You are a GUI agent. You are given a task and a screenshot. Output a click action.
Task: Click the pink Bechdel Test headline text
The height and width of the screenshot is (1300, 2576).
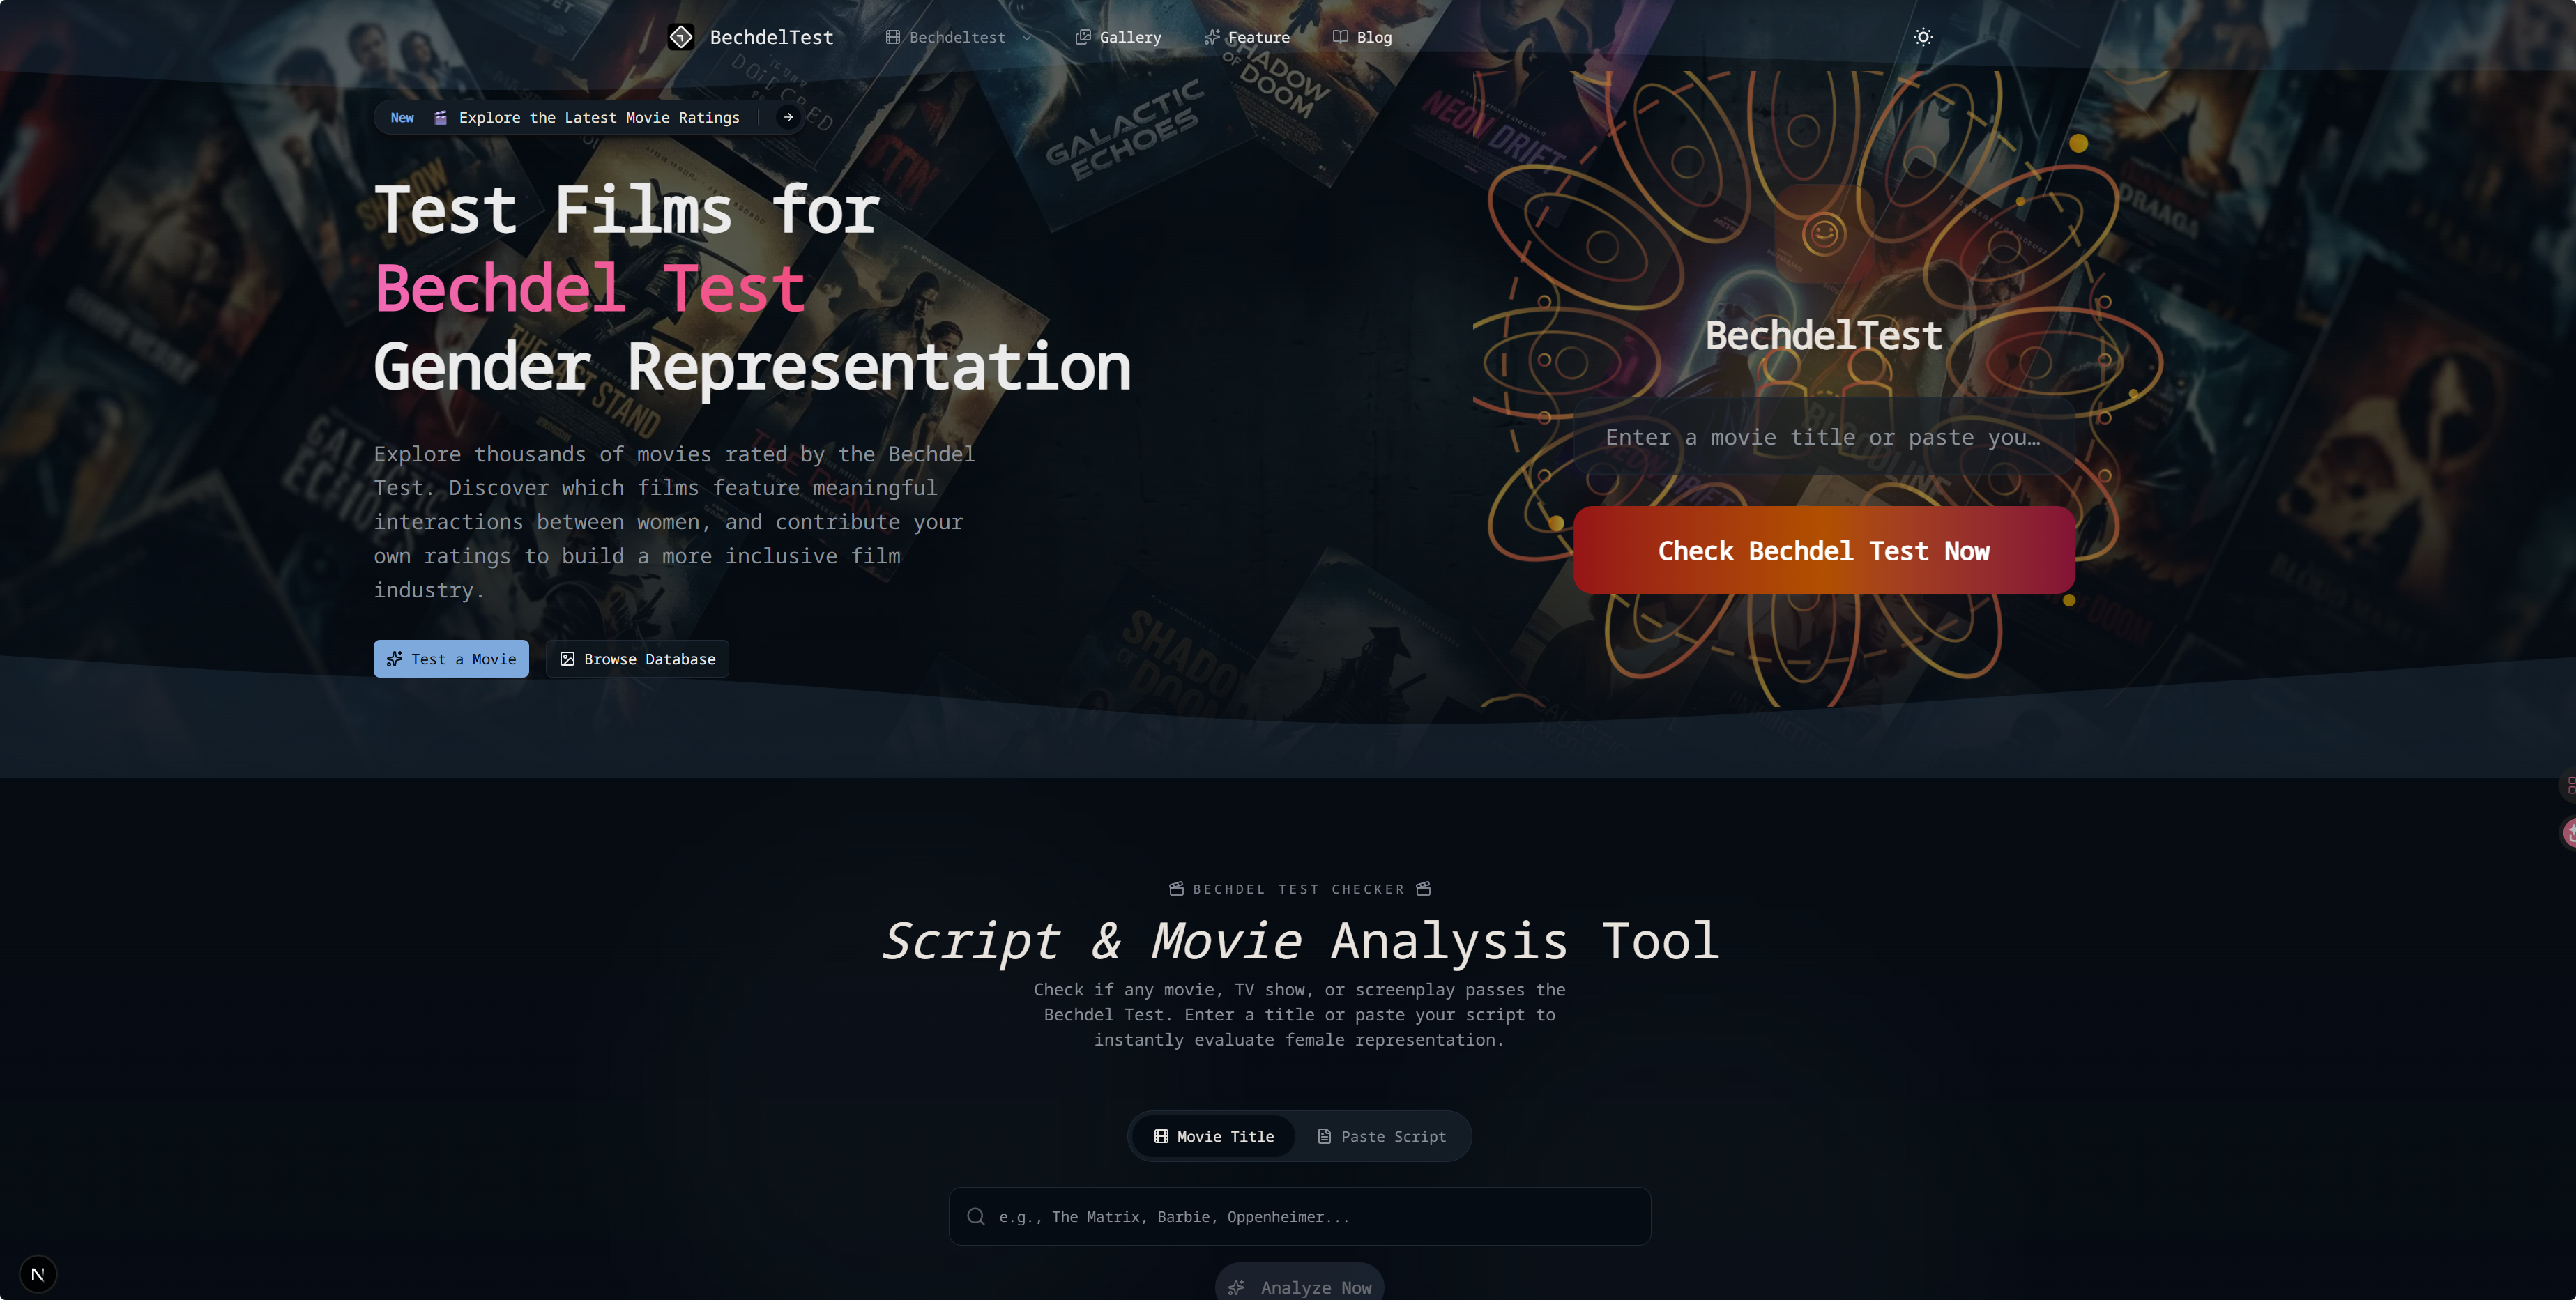590,288
